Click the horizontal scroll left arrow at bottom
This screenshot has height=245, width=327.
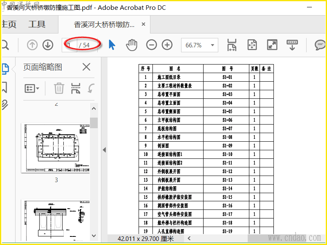[189, 238]
